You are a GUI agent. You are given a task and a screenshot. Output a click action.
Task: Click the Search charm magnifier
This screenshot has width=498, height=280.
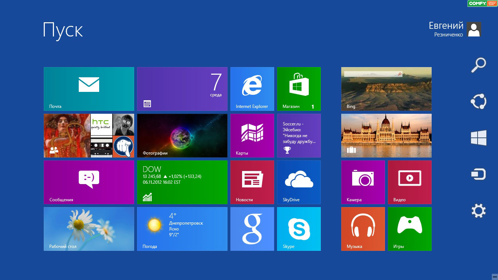pyautogui.click(x=479, y=65)
